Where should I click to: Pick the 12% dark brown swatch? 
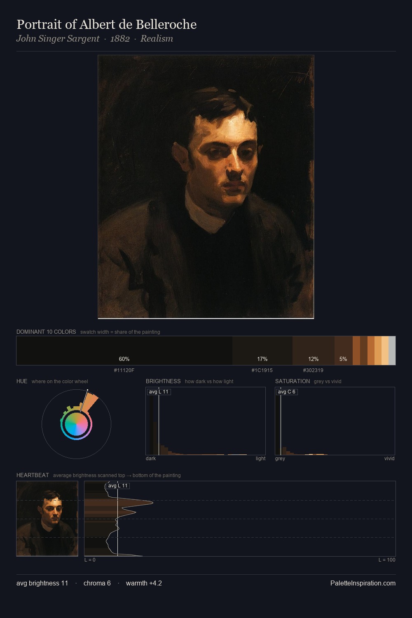pyautogui.click(x=313, y=351)
